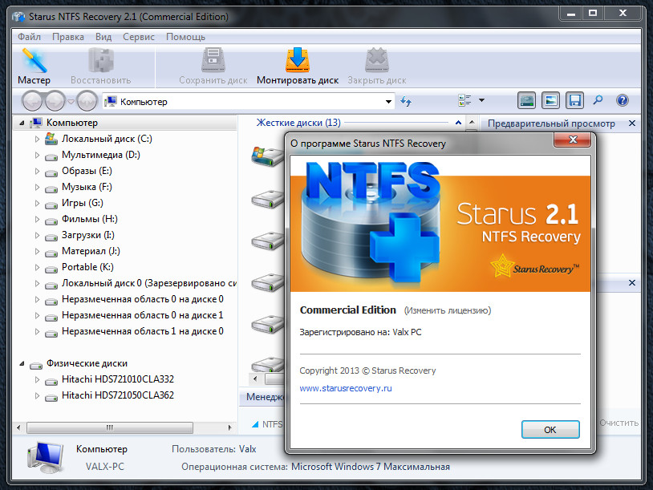653x490 pixels.
Task: Click the tree panel horizontal scrollbar thumb
Action: [110, 427]
